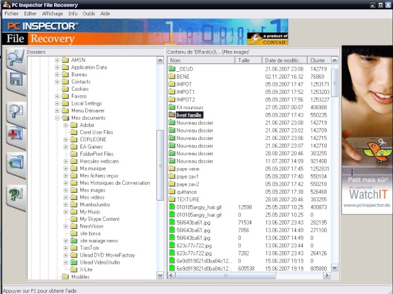
Task: Click the open drive search icon
Action: (x=15, y=60)
